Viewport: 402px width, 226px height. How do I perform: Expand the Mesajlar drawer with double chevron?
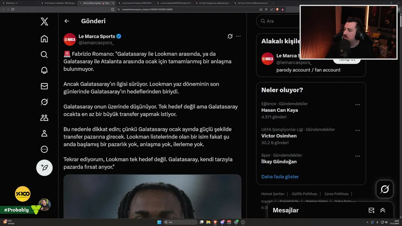[383, 210]
